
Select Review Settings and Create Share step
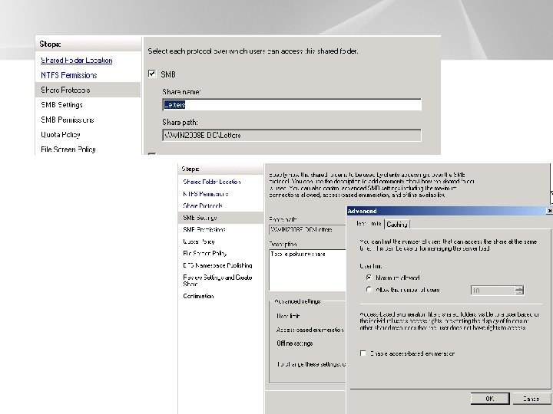[217, 281]
